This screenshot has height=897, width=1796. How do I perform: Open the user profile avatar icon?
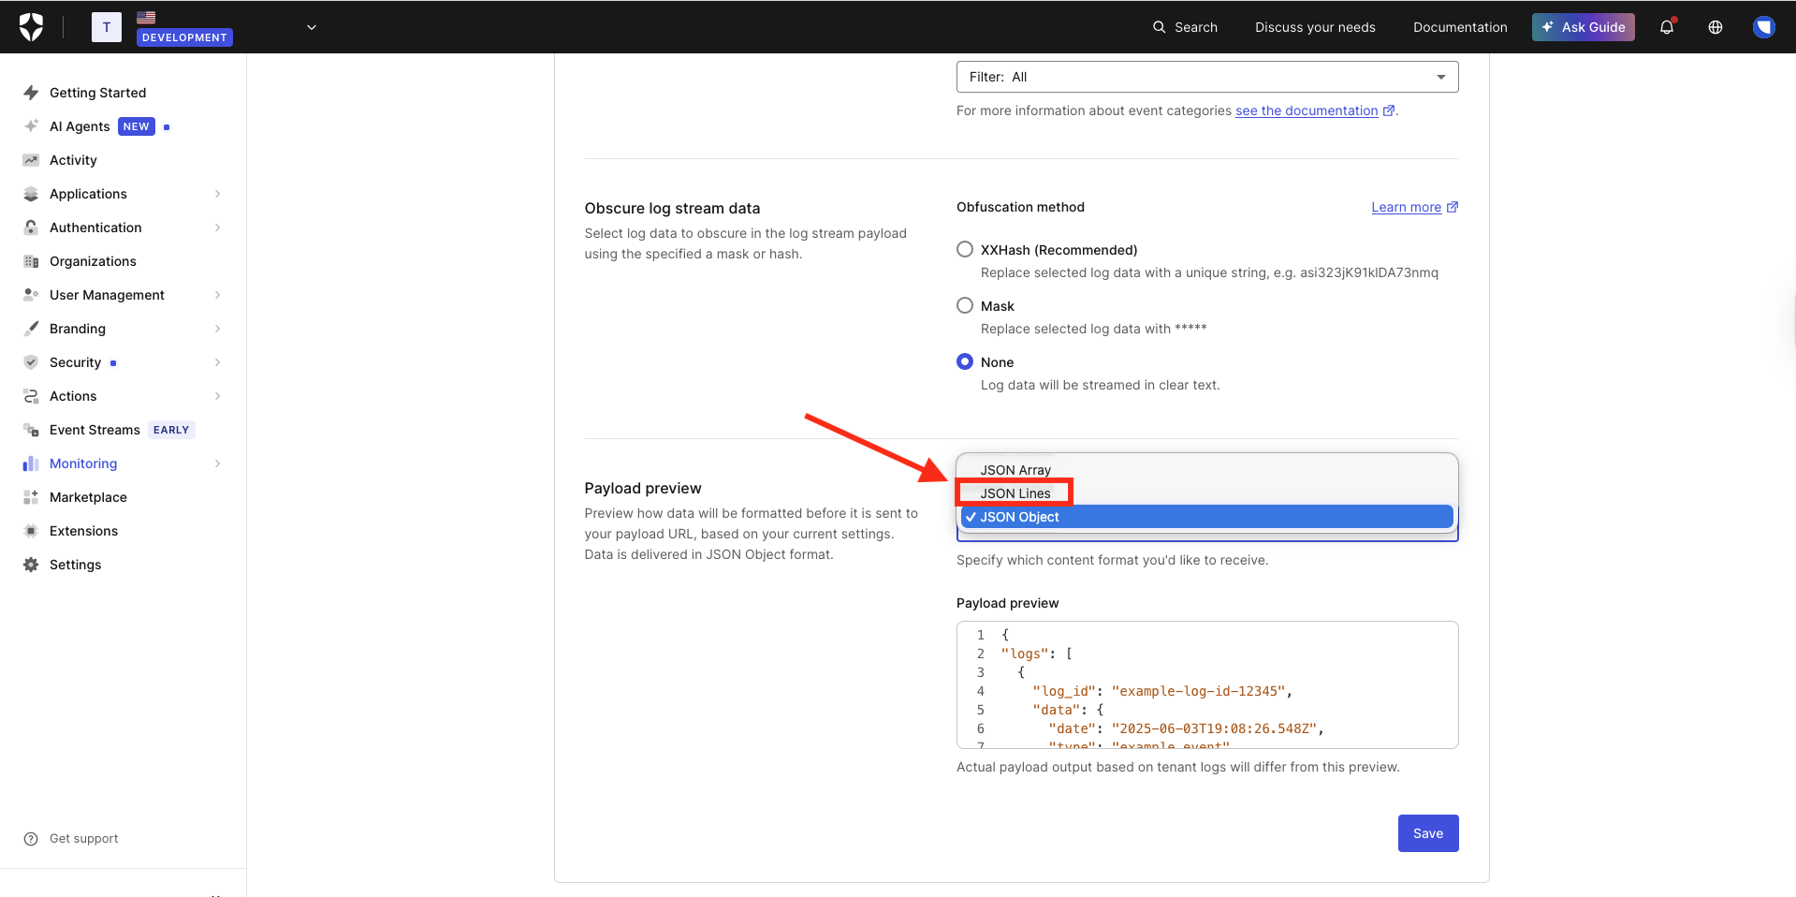click(1763, 27)
